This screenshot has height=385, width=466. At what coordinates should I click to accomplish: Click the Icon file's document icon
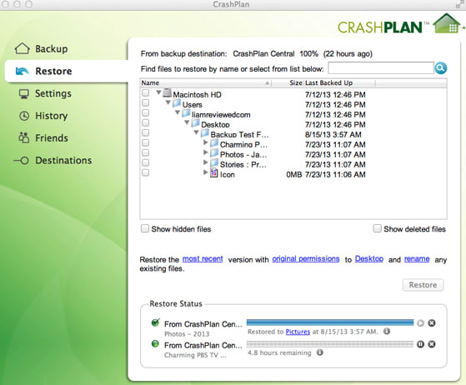(214, 172)
